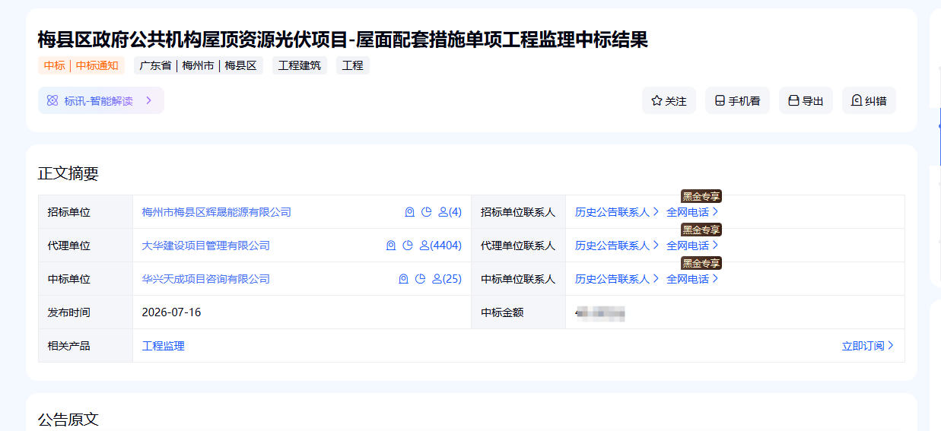Open 标讯-智能解读 analysis
This screenshot has width=941, height=431.
click(x=101, y=100)
